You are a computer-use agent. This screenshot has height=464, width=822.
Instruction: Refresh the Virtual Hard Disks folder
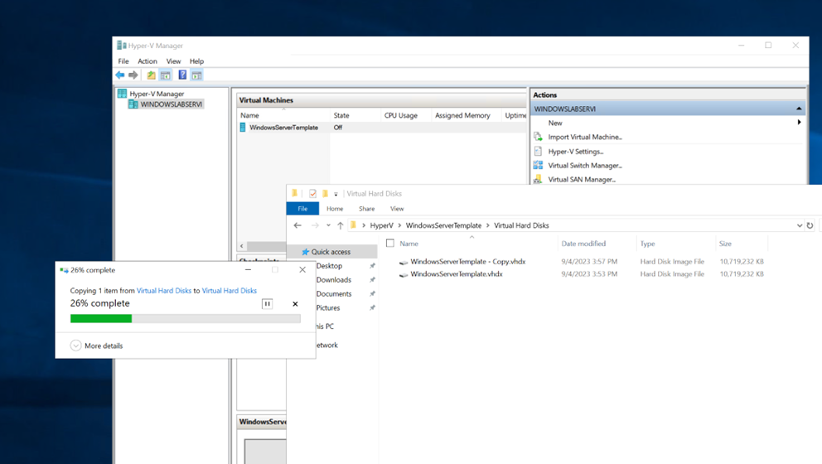tap(810, 225)
